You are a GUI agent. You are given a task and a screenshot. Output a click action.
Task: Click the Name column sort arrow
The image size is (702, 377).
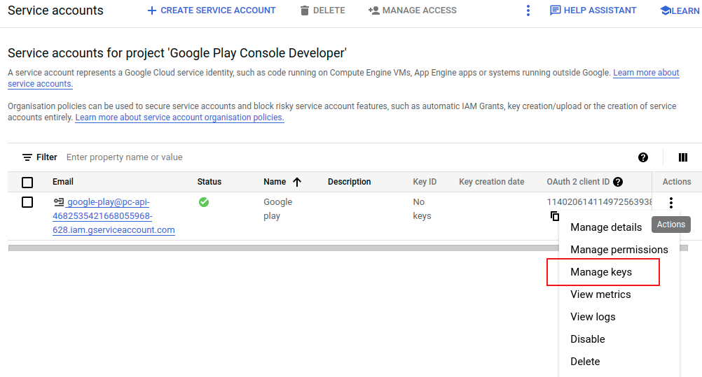tap(297, 182)
